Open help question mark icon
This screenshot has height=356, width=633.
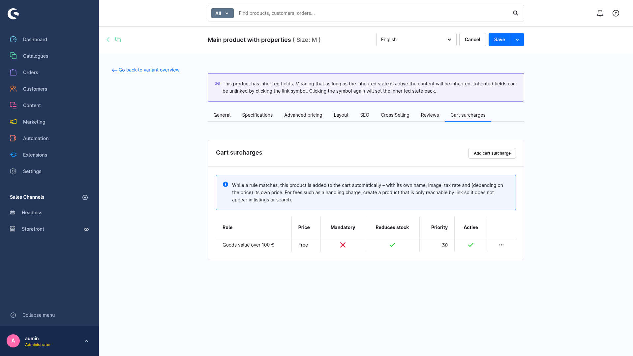point(616,13)
